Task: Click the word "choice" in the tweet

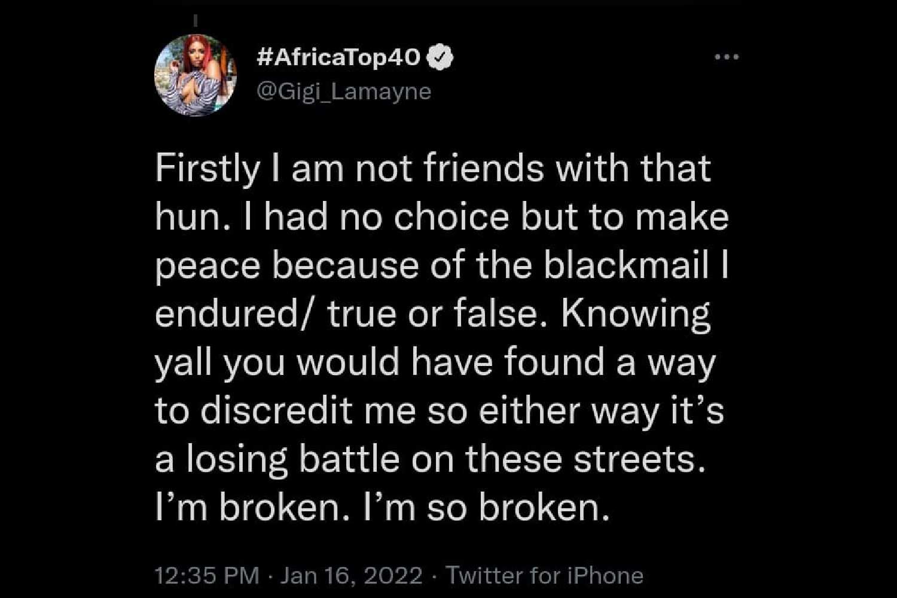Action: pyautogui.click(x=451, y=218)
